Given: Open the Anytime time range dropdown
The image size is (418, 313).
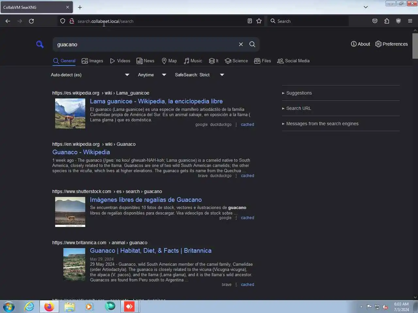Looking at the screenshot, I should click(x=152, y=75).
